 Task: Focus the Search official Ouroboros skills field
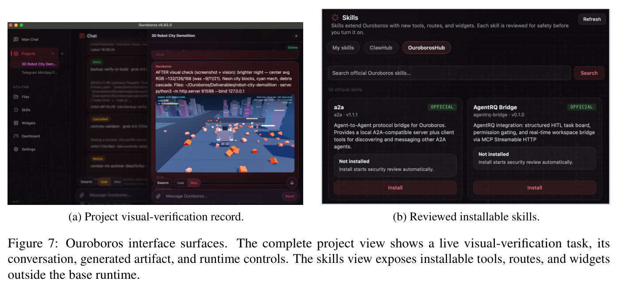click(x=449, y=73)
